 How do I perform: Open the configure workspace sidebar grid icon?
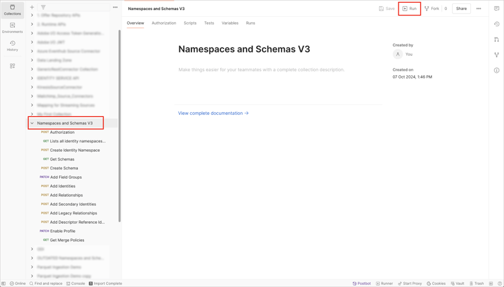pyautogui.click(x=12, y=66)
